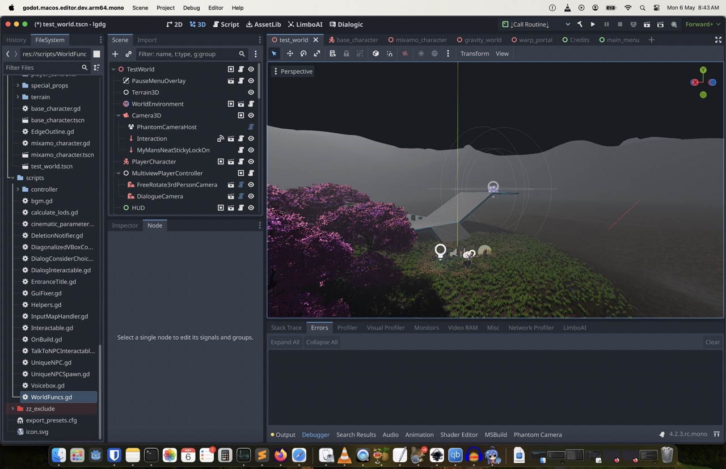This screenshot has width=726, height=469.
Task: Collapse the Camera3D node children
Action: pos(119,116)
